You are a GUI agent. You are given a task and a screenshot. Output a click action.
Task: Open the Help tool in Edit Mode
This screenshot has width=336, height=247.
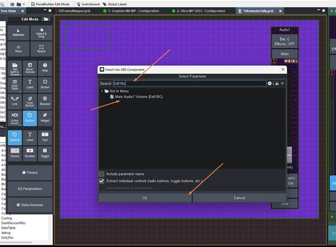45,68
